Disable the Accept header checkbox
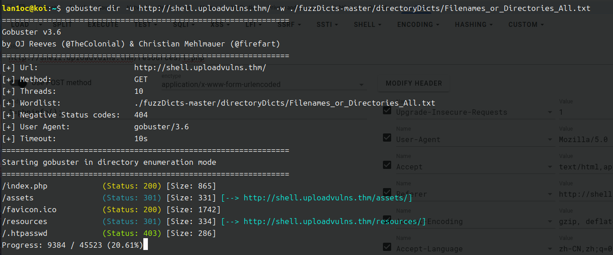Viewport: 613px width, 255px height. tap(387, 165)
